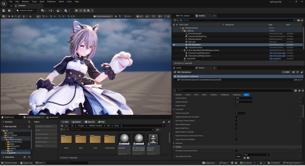Toggle Enable Gravity checkbox
This screenshot has width=305, height=166.
click(x=236, y=105)
